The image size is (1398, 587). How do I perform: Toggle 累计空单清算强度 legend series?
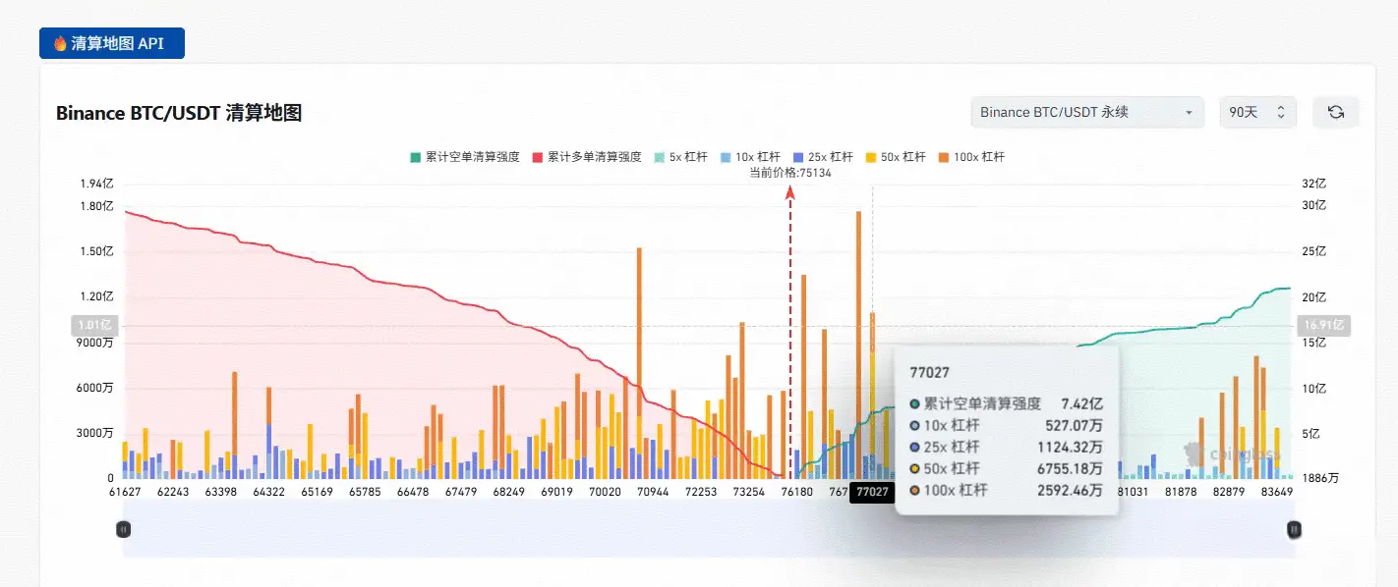[464, 157]
